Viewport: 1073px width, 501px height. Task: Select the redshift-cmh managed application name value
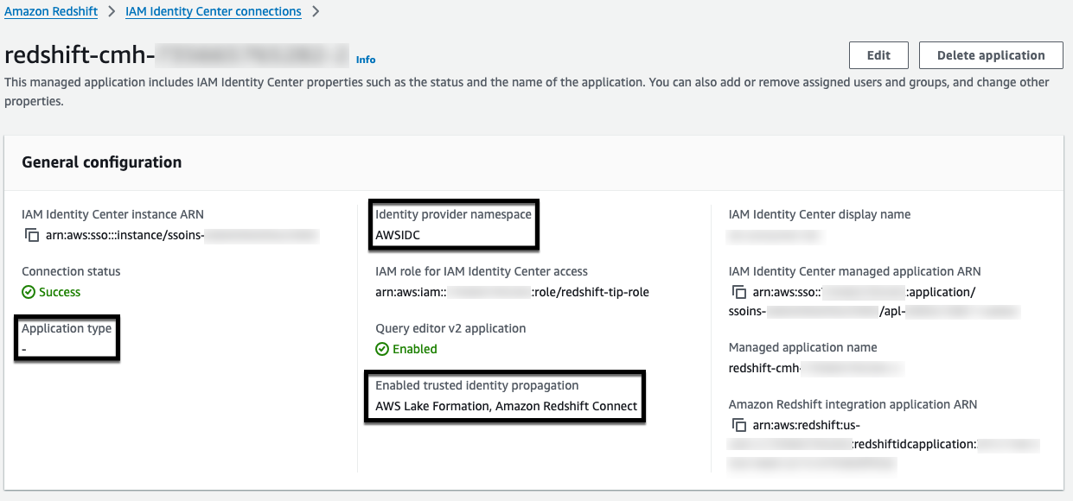pyautogui.click(x=815, y=368)
